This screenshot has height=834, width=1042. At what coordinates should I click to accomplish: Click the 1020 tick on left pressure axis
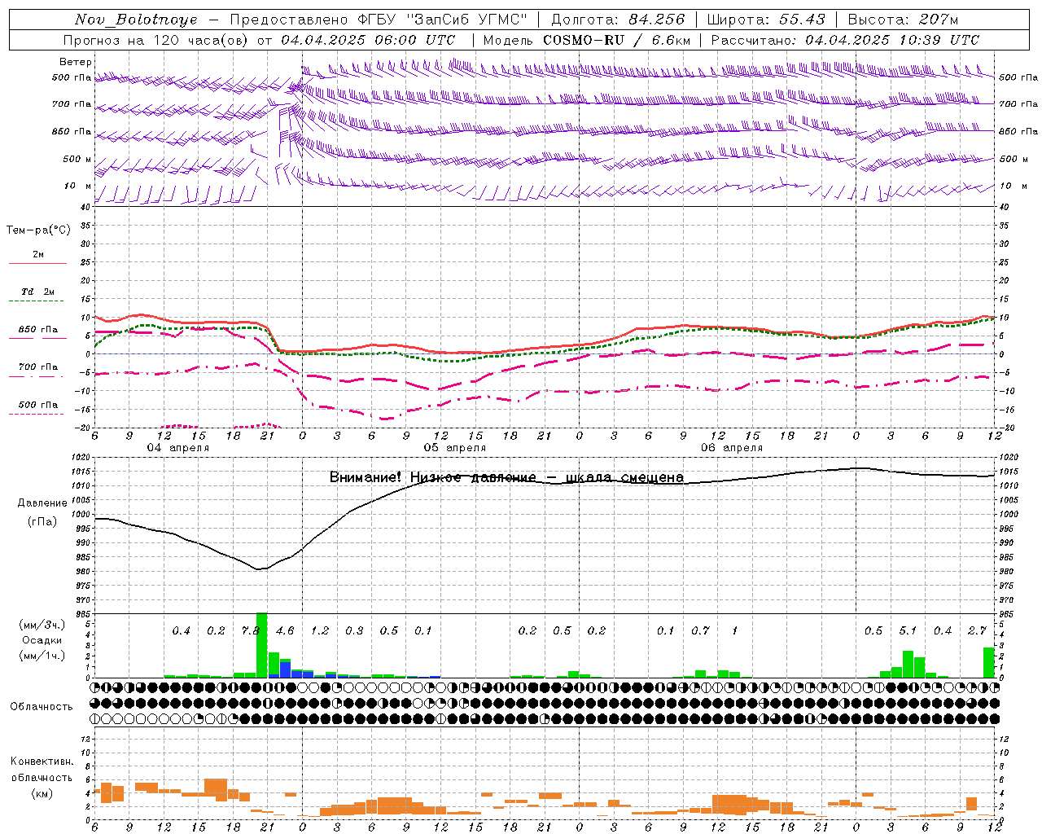point(81,459)
